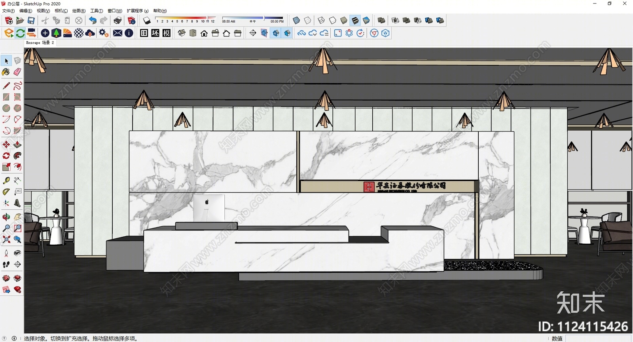This screenshot has width=633, height=342.
Task: Toggle Back Edges style
Action: (307, 21)
